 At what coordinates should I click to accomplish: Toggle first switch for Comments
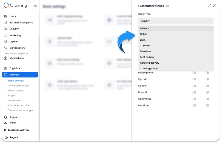point(194,99)
